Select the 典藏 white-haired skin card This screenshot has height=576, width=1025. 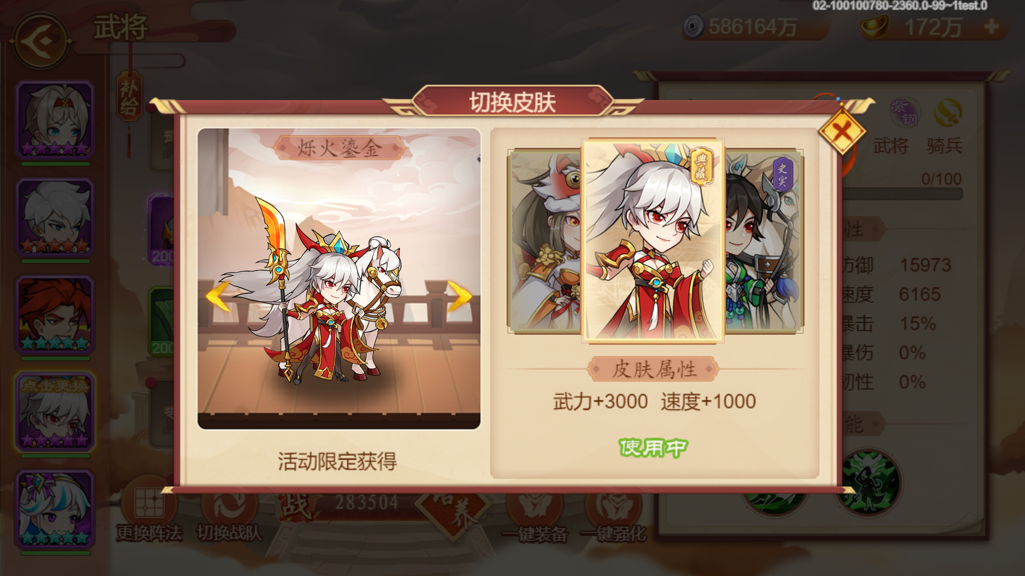[x=653, y=240]
